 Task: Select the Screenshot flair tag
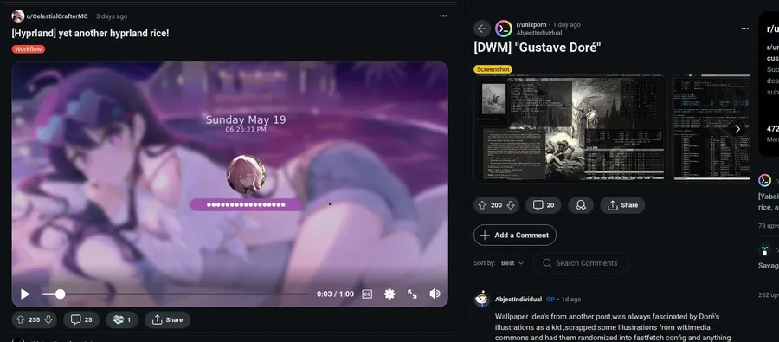click(493, 69)
